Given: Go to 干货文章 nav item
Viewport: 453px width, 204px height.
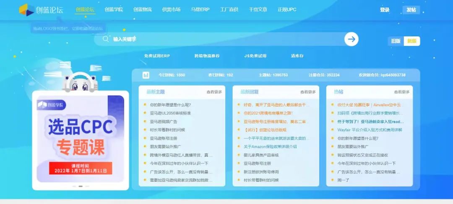Looking at the screenshot, I should (258, 10).
